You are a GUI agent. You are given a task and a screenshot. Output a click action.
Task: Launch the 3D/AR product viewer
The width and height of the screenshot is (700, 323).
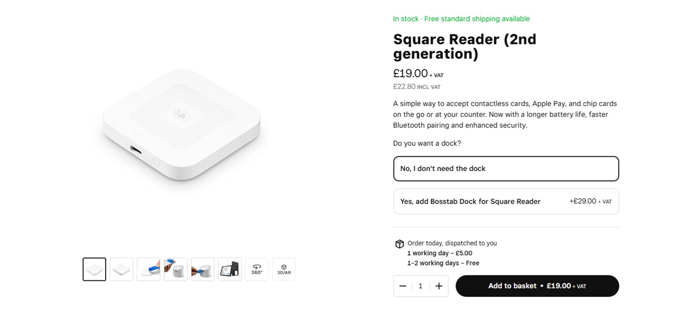click(x=284, y=269)
